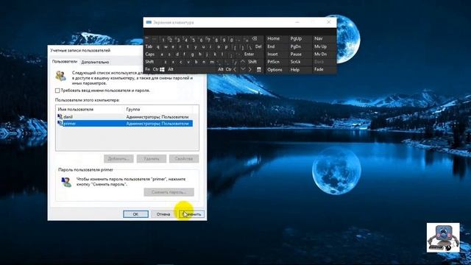Click the user icon next to danil
Image resolution: width=471 pixels, height=265 pixels.
tap(60, 116)
